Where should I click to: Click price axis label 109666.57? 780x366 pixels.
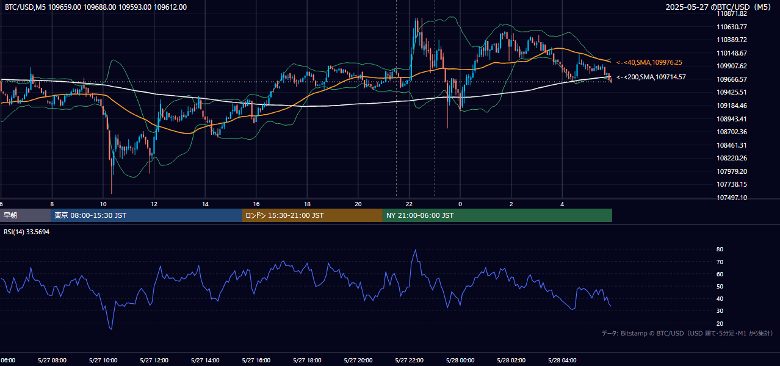click(x=732, y=79)
